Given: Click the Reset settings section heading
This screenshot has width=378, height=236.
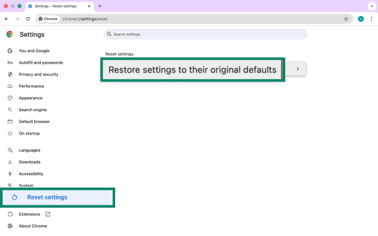Looking at the screenshot, I should point(119,54).
